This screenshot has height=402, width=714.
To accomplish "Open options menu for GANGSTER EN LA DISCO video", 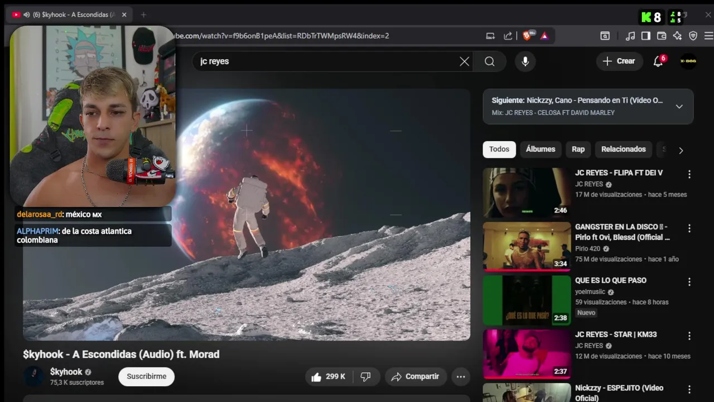I will tap(689, 228).
